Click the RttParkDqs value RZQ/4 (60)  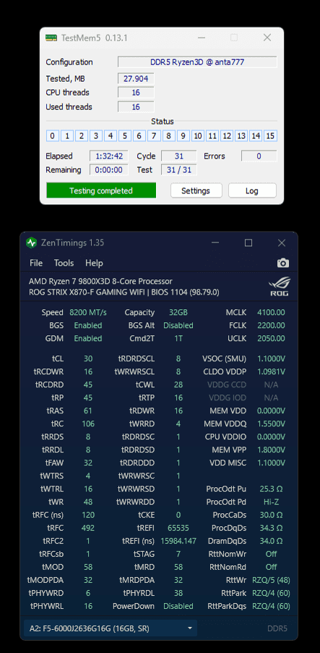271,606
